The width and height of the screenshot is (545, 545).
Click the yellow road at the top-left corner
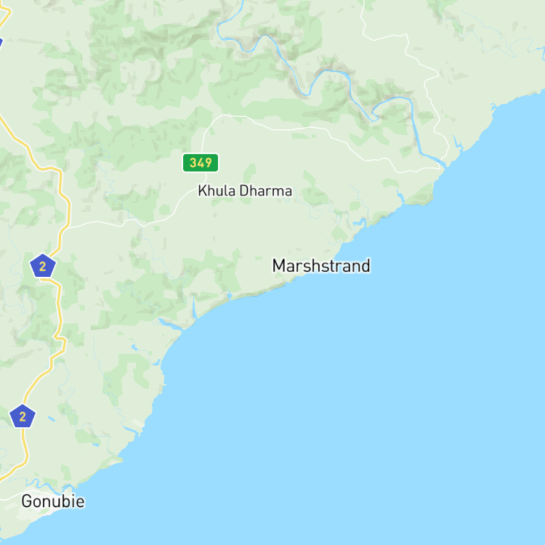pyautogui.click(x=5, y=17)
